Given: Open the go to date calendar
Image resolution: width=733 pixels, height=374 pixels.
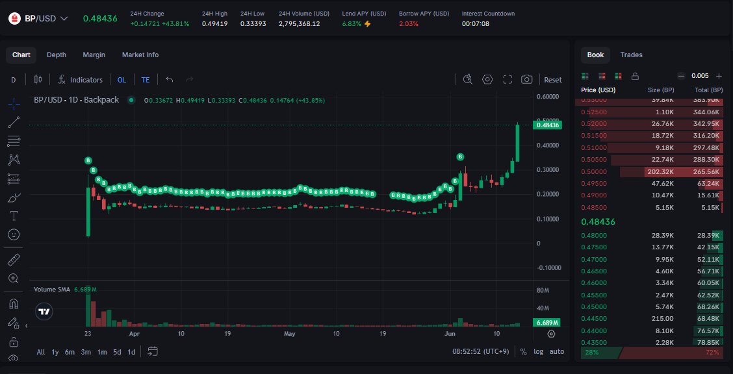Looking at the screenshot, I should point(153,351).
